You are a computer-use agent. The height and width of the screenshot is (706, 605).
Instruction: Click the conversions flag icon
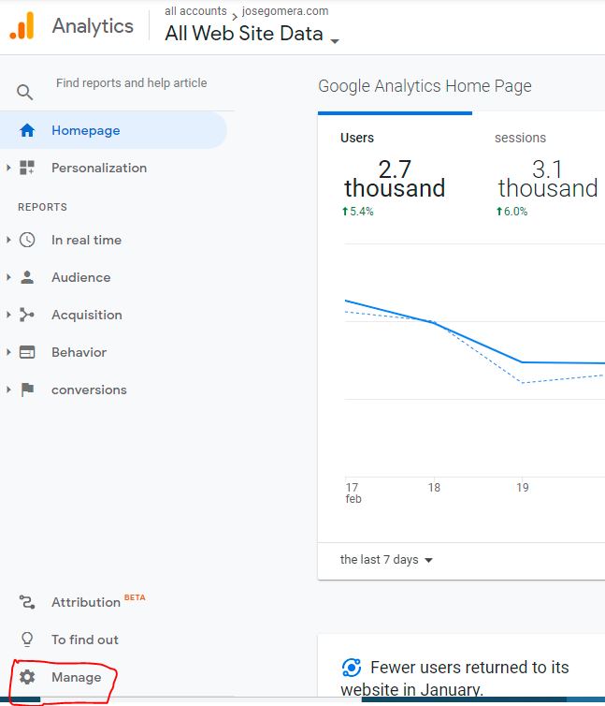coord(27,390)
